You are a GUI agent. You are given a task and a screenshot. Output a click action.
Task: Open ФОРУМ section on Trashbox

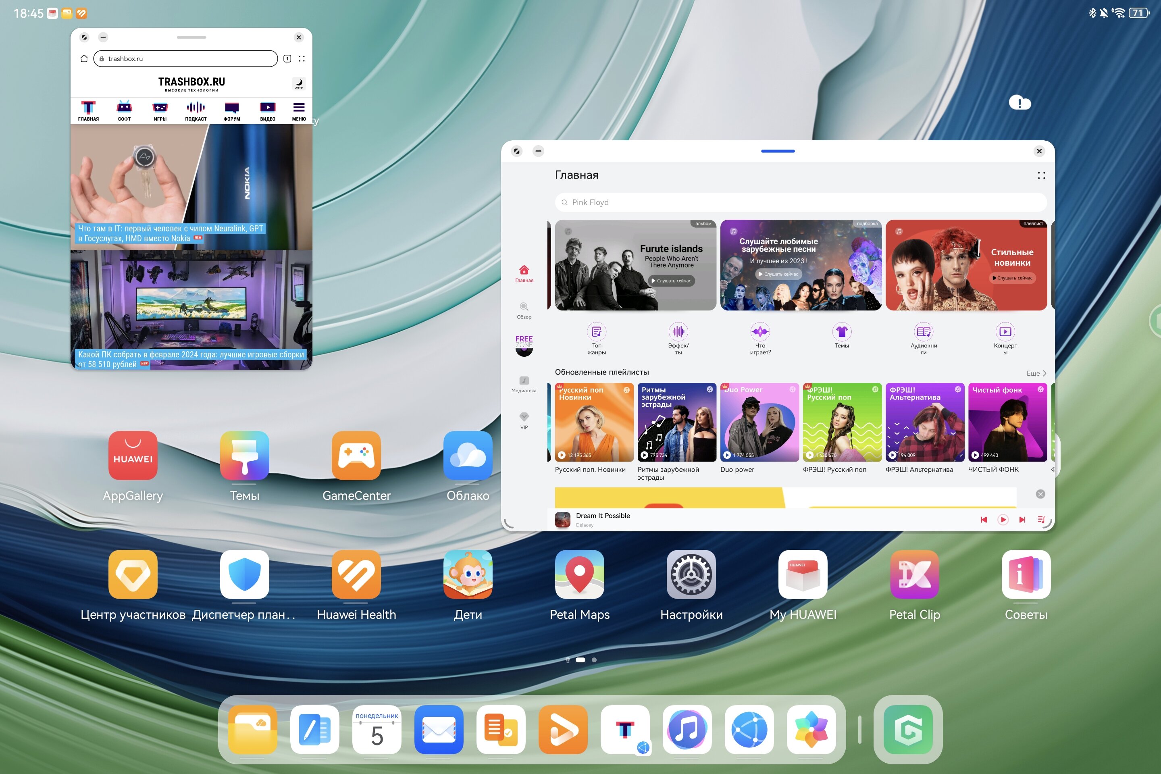tap(231, 111)
